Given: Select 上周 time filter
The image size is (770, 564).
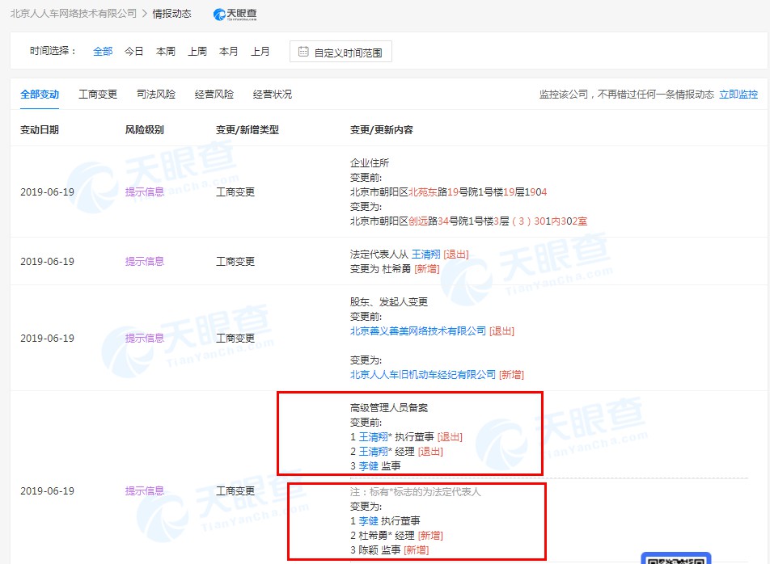Looking at the screenshot, I should 197,51.
